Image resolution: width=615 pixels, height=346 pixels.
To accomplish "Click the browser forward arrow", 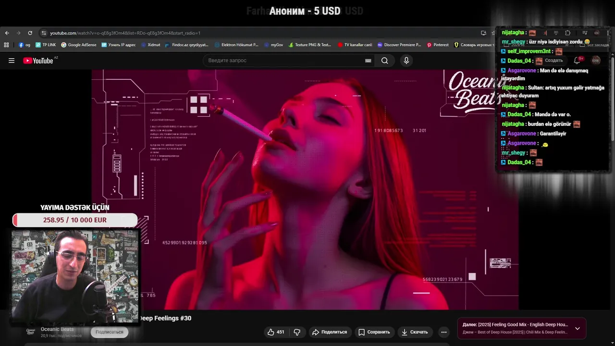I will pyautogui.click(x=18, y=33).
